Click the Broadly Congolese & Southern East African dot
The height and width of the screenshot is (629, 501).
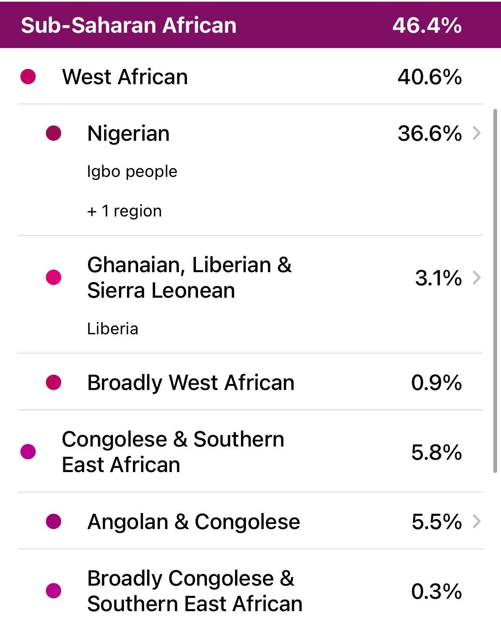click(54, 591)
